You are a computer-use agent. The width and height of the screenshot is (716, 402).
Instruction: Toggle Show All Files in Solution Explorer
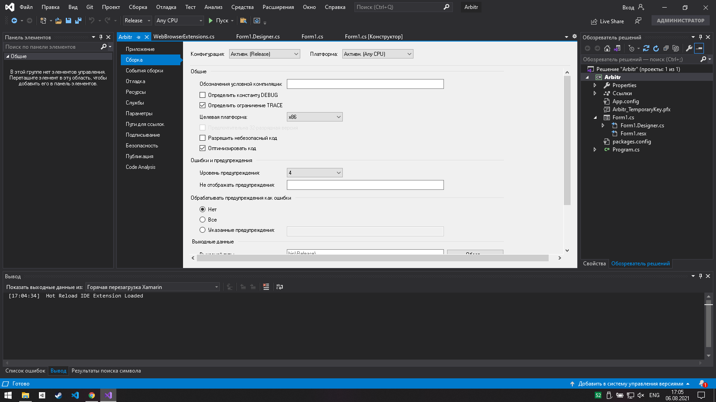pos(676,48)
